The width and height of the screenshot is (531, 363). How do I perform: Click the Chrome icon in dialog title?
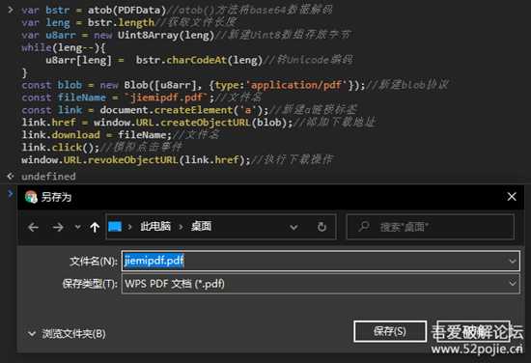pos(31,197)
